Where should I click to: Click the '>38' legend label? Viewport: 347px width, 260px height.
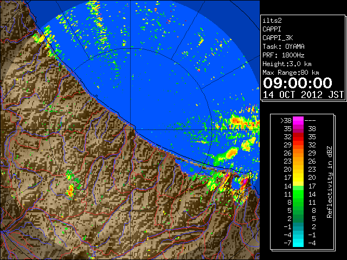pos(286,120)
